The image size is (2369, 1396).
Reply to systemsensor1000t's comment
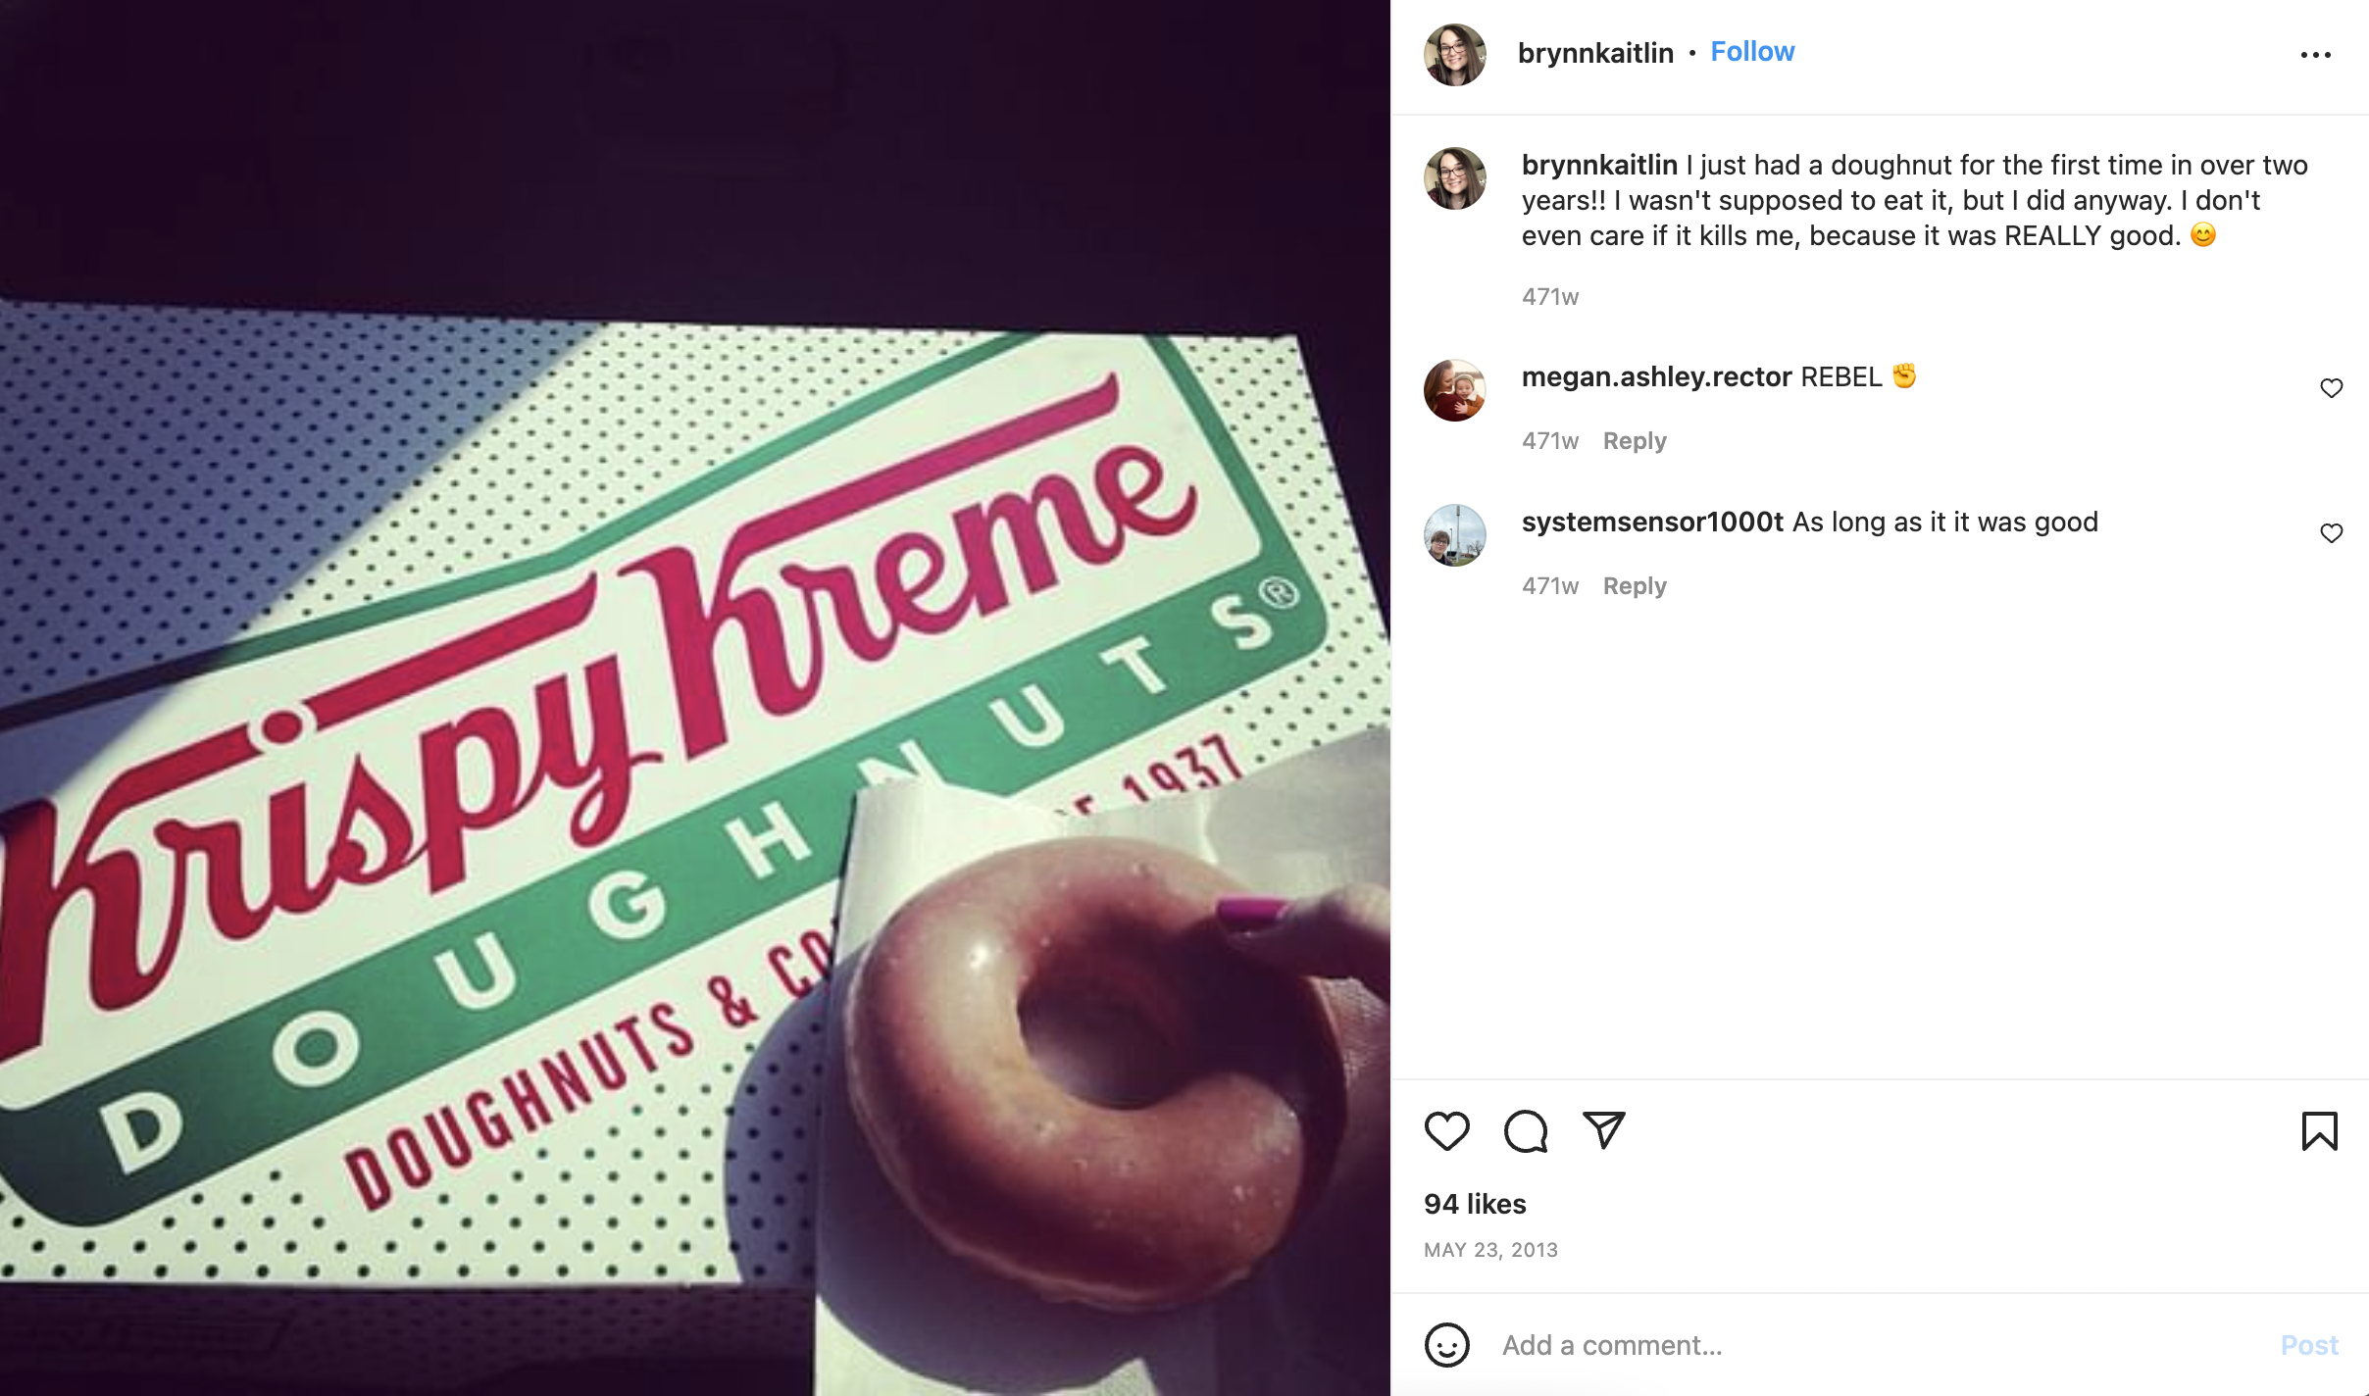[x=1635, y=586]
